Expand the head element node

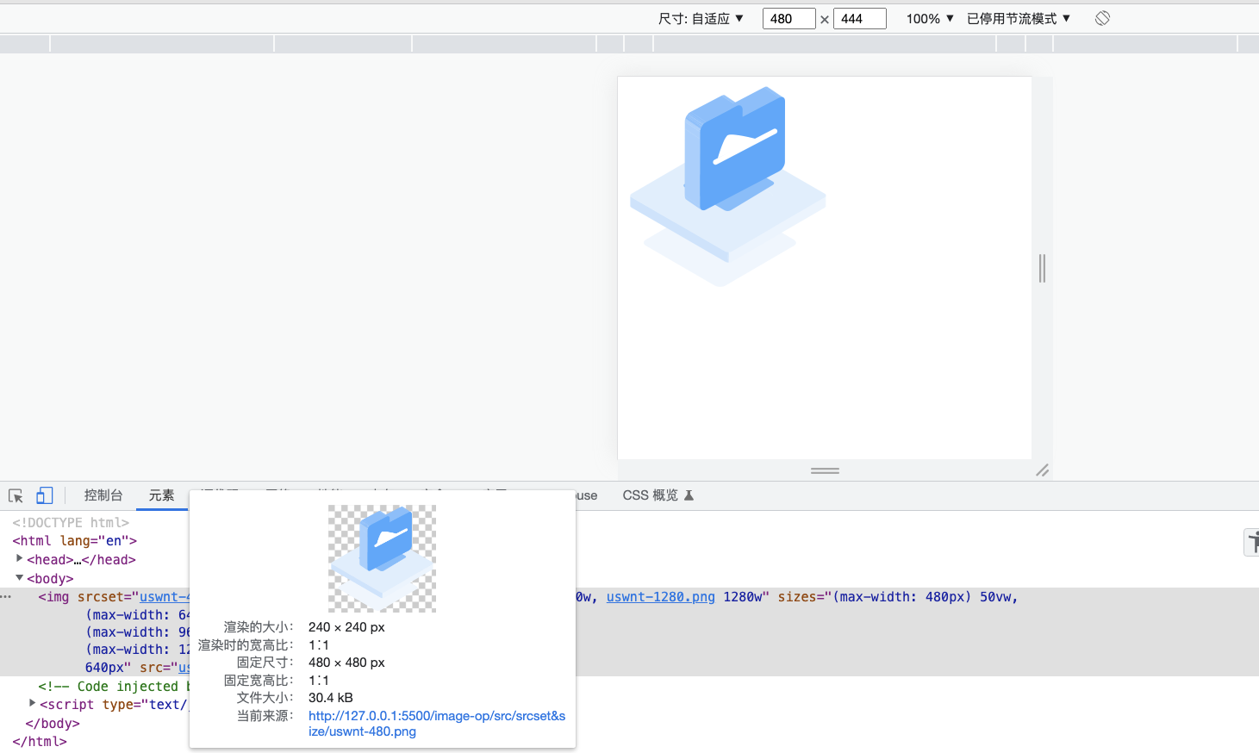point(20,559)
